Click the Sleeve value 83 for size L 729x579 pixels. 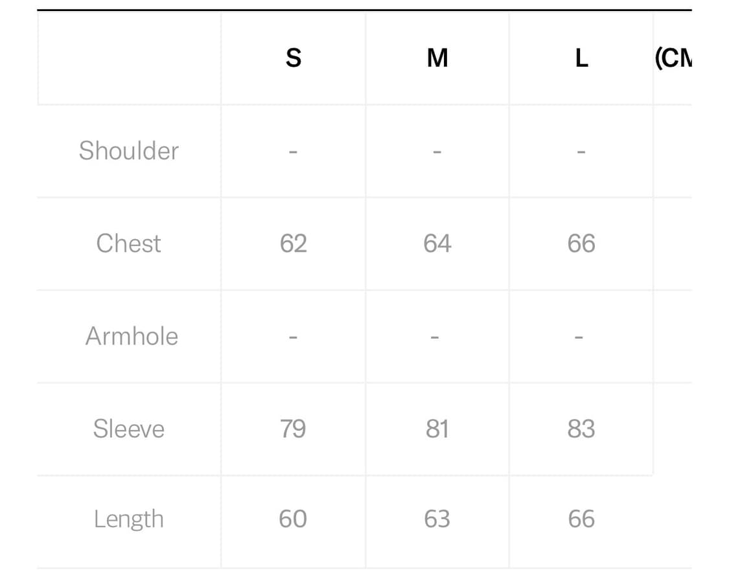pyautogui.click(x=581, y=429)
